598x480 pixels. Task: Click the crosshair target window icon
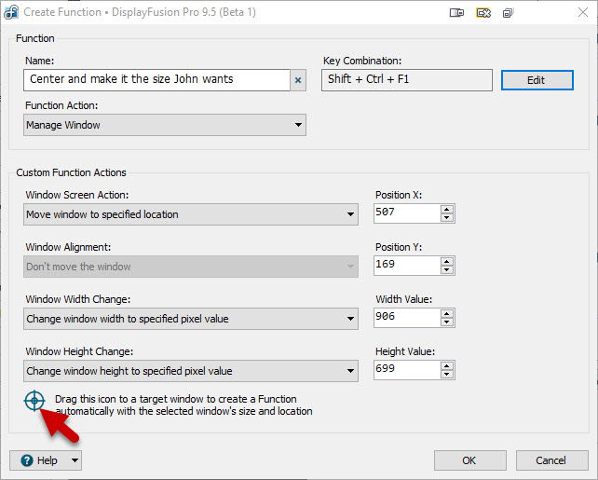pos(34,401)
